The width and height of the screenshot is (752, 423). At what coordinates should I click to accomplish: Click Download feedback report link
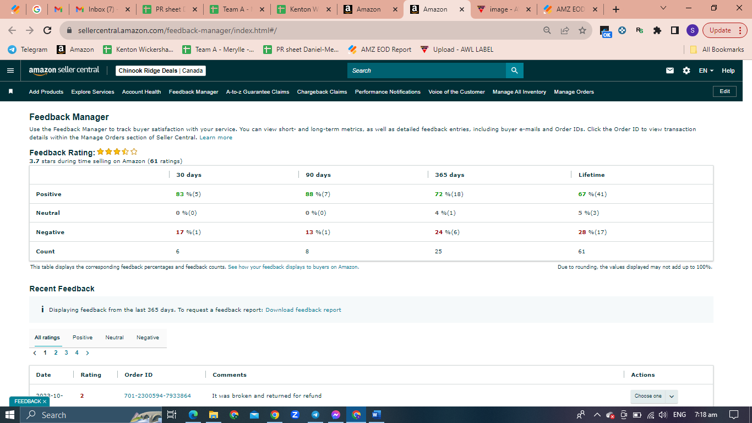coord(303,310)
